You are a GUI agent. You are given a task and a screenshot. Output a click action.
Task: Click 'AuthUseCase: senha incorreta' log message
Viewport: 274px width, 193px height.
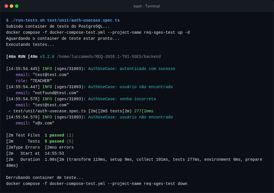pyautogui.click(x=122, y=99)
